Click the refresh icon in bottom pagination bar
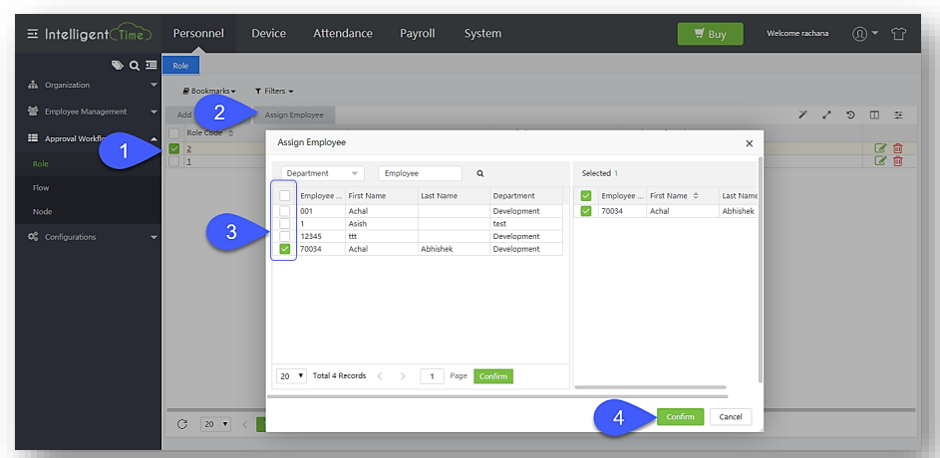Screen dimensions: 940x458 pos(182,424)
